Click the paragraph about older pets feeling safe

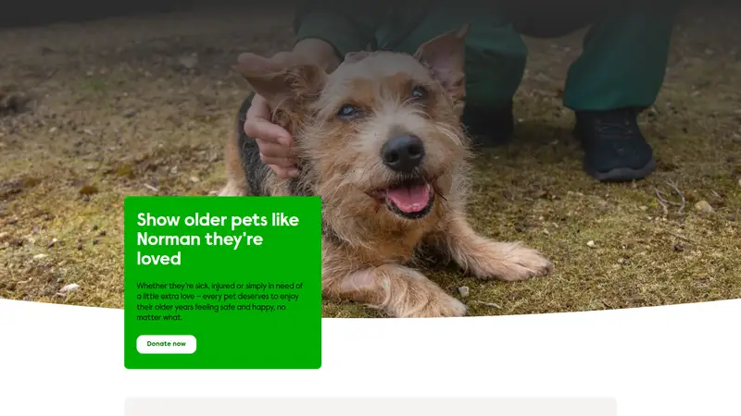coord(220,301)
